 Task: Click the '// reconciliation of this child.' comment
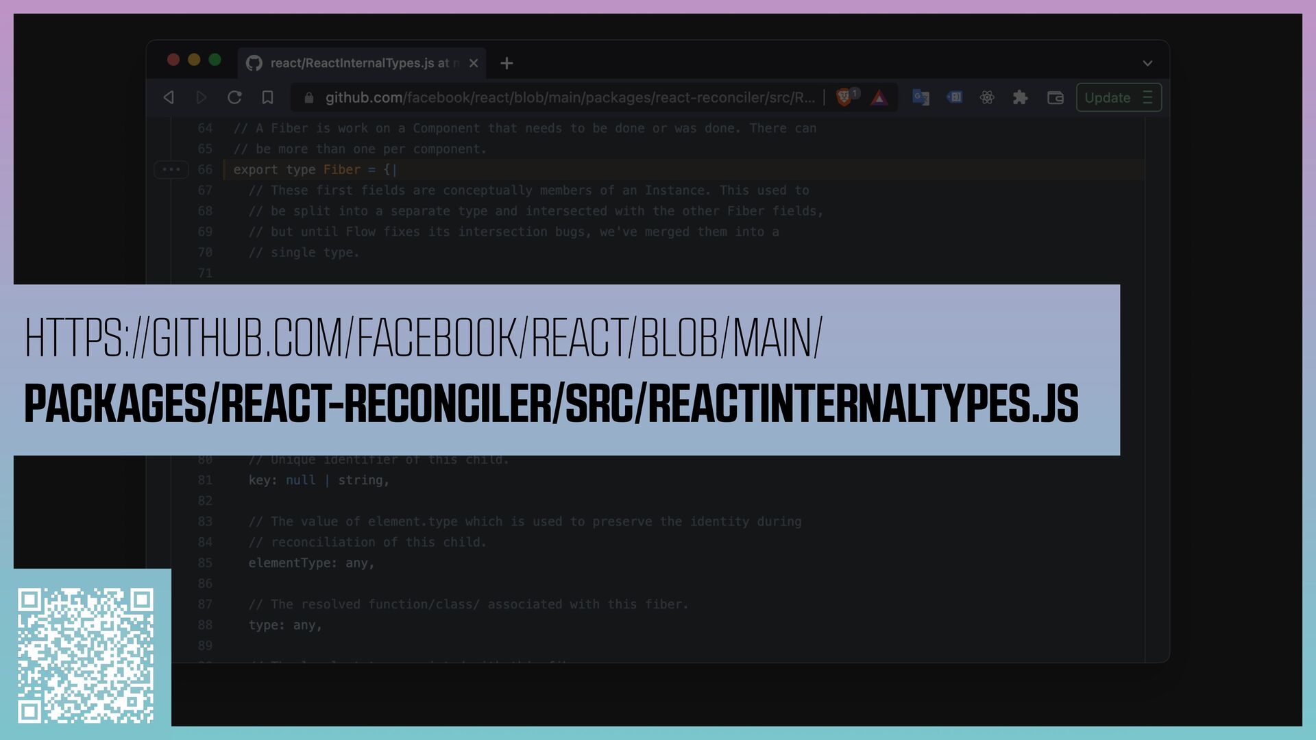(x=367, y=542)
